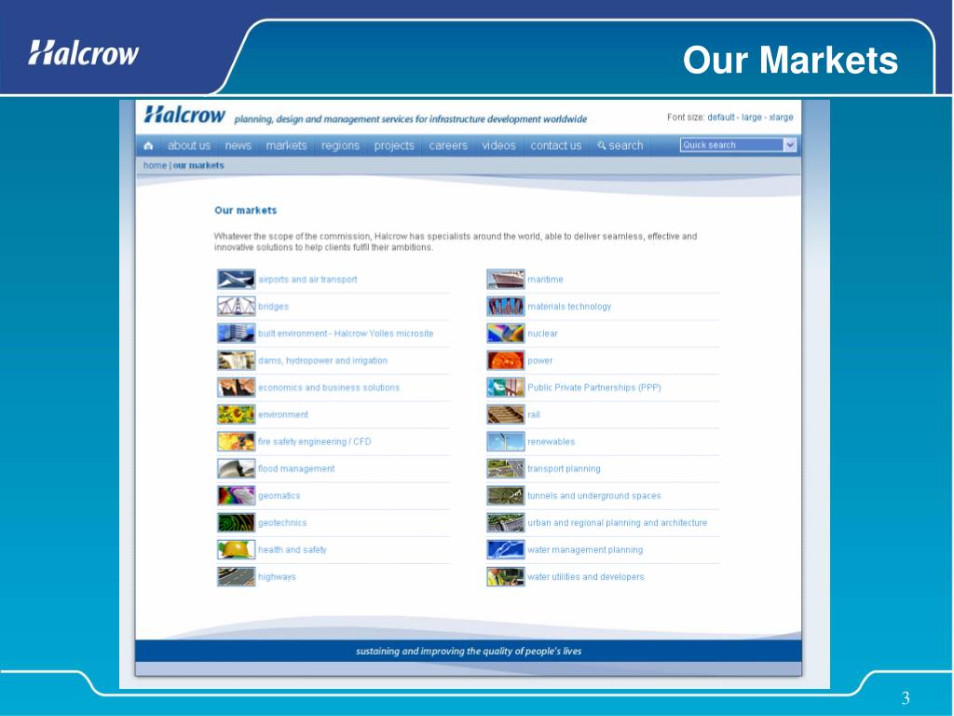The height and width of the screenshot is (716, 954).
Task: Click the environment text link
Action: click(x=283, y=415)
